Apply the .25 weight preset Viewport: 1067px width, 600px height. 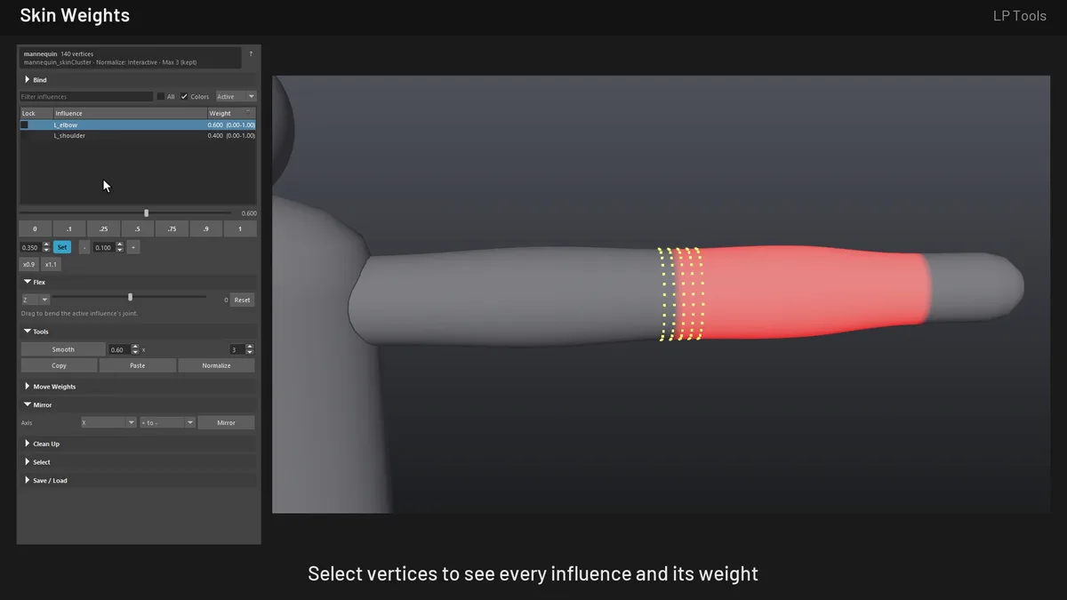[103, 229]
